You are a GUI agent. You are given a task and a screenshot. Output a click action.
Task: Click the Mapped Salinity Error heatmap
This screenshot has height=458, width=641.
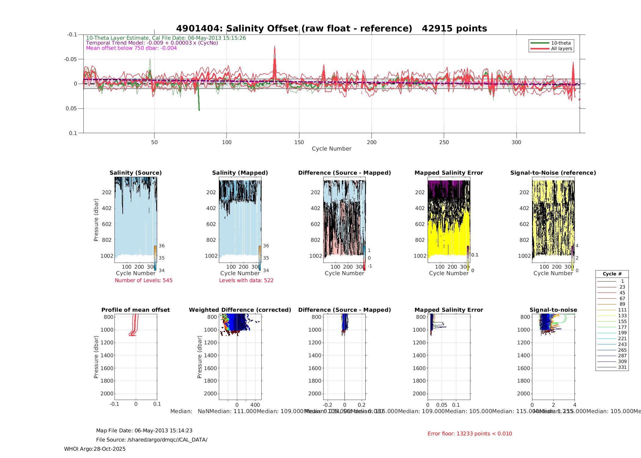(449, 219)
